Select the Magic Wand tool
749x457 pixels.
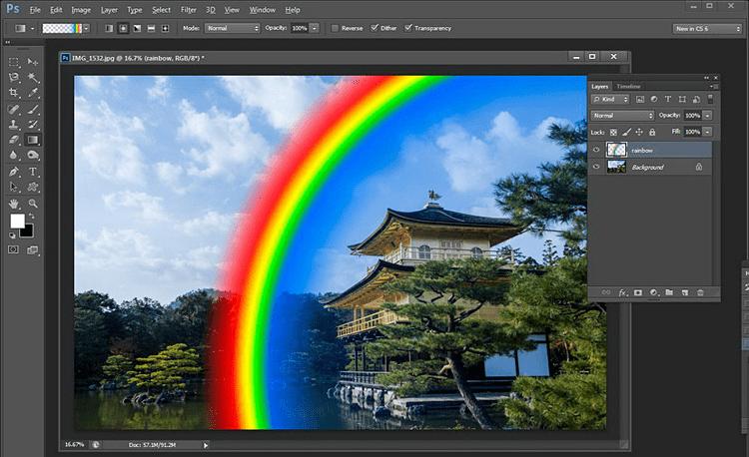click(x=32, y=78)
